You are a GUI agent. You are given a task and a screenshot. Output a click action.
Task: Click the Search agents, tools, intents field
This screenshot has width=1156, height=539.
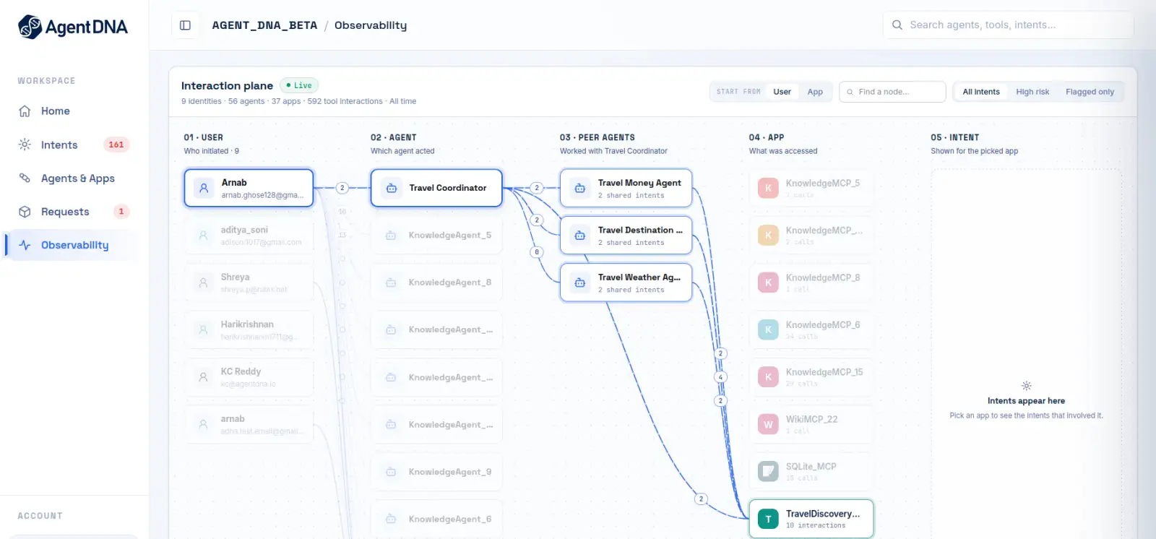(1009, 25)
